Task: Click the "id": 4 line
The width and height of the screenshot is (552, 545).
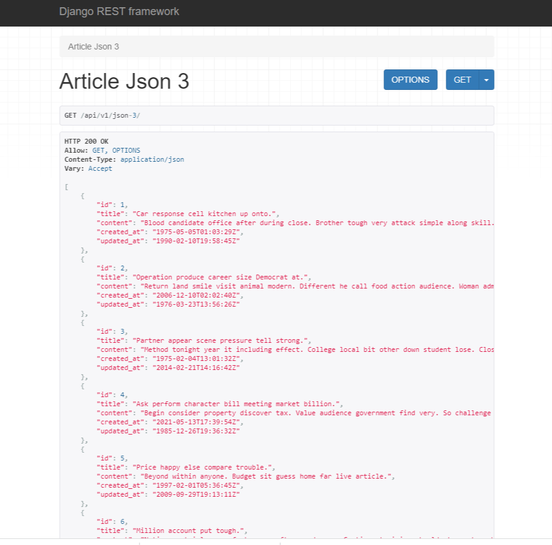Action: tap(112, 395)
